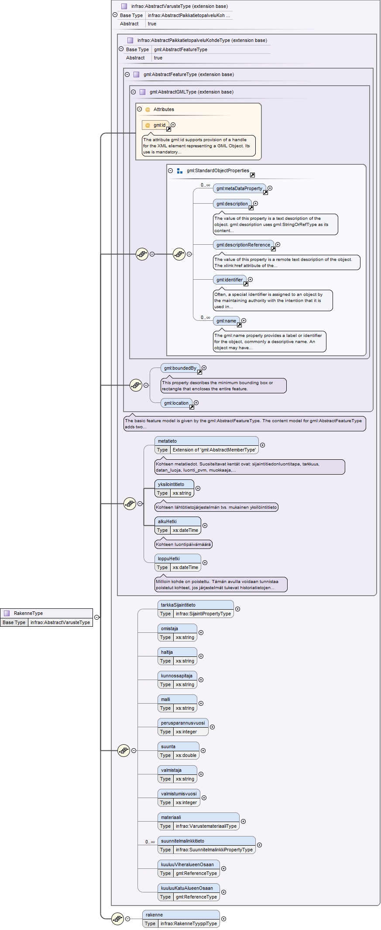The image size is (381, 930).
Task: Collapse the gml:StandardObjectProperties group
Action: point(171,170)
